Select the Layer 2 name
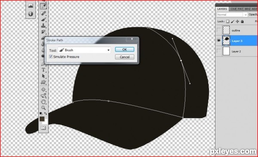Image resolution: width=258 pixels, height=157 pixels. click(x=236, y=51)
